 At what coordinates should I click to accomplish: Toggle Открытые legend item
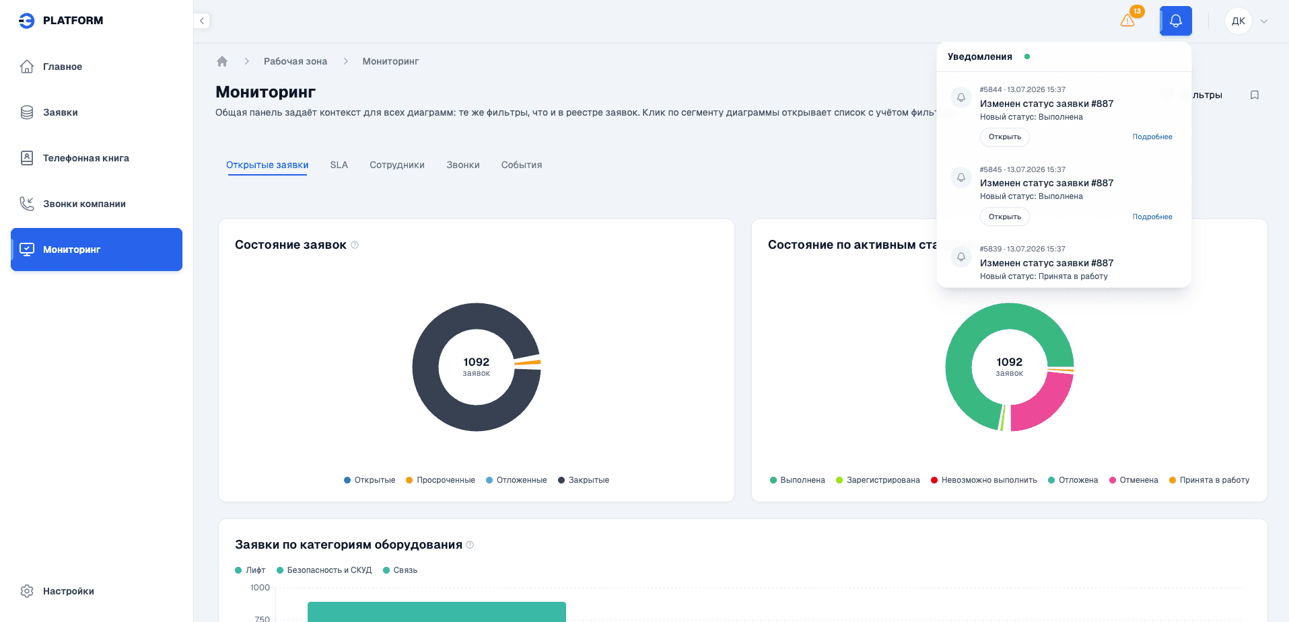coord(370,480)
